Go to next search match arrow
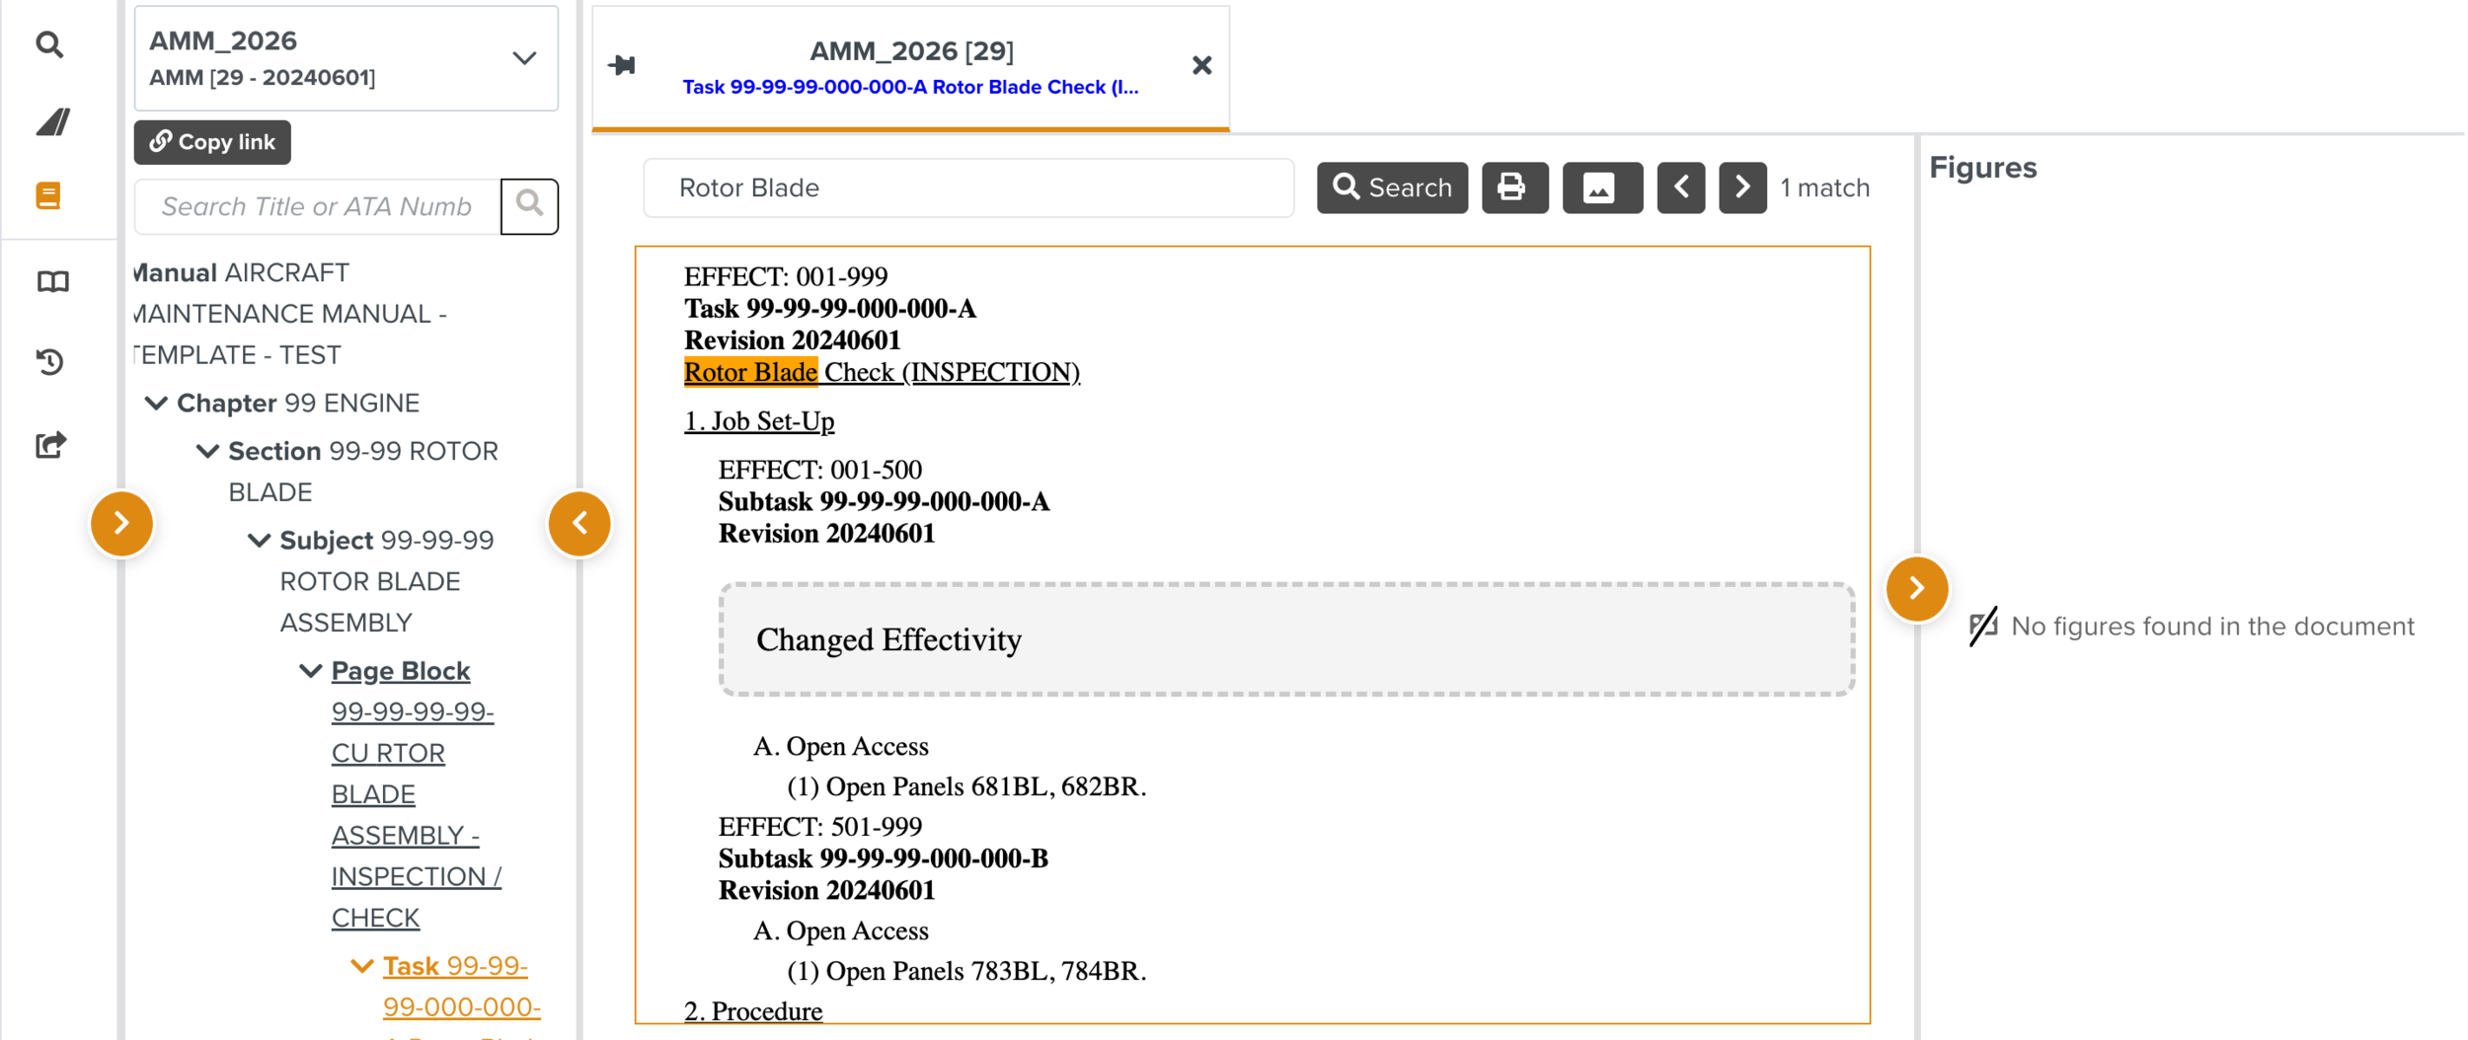 [x=1742, y=187]
